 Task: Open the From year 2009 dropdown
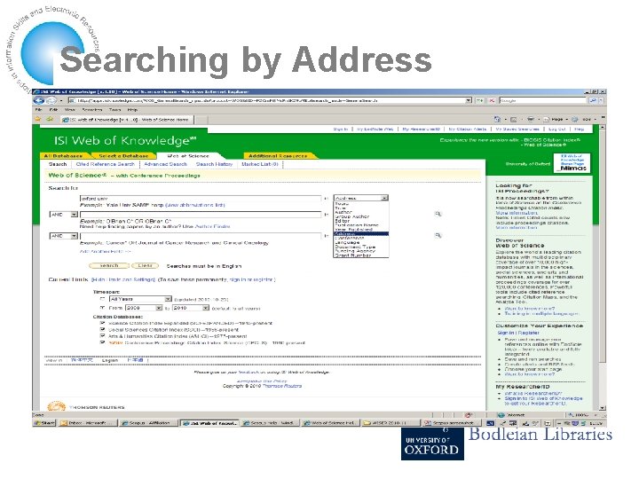point(144,308)
